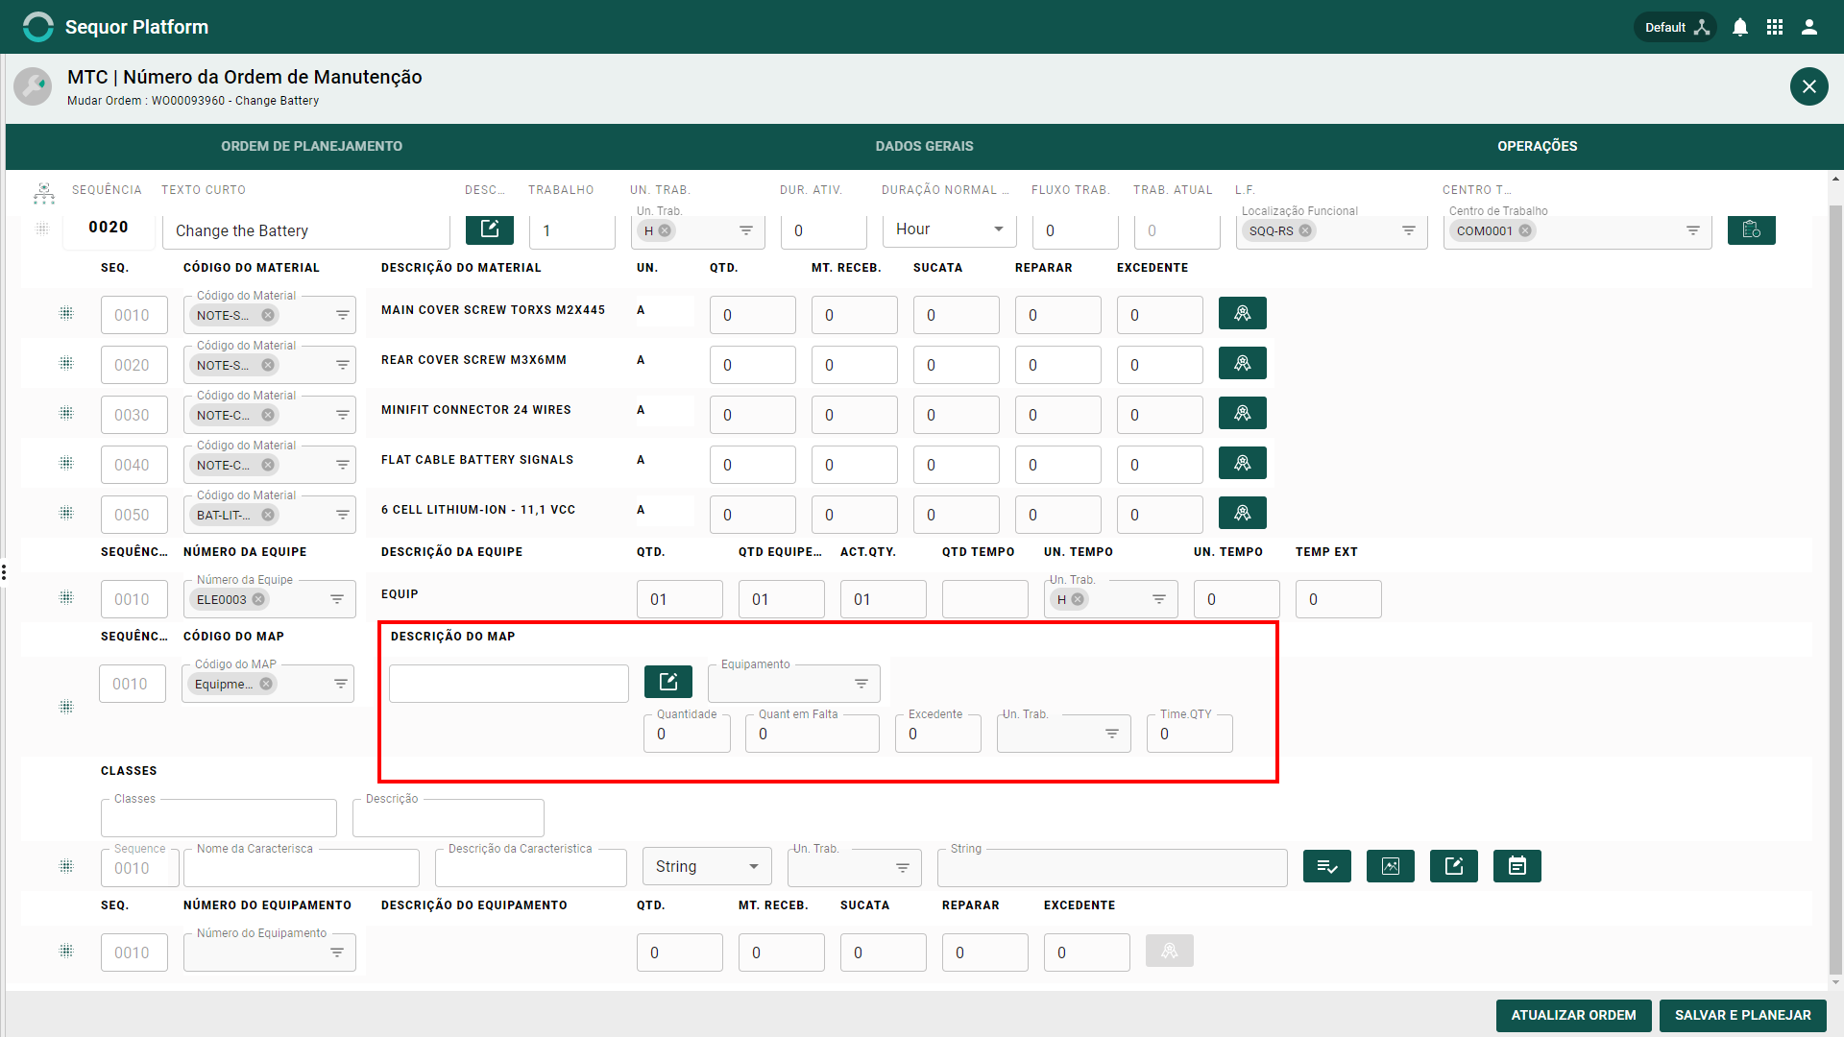Remove the SQQ-RS chip from Localização Funcional
This screenshot has height=1037, width=1844.
(1305, 230)
